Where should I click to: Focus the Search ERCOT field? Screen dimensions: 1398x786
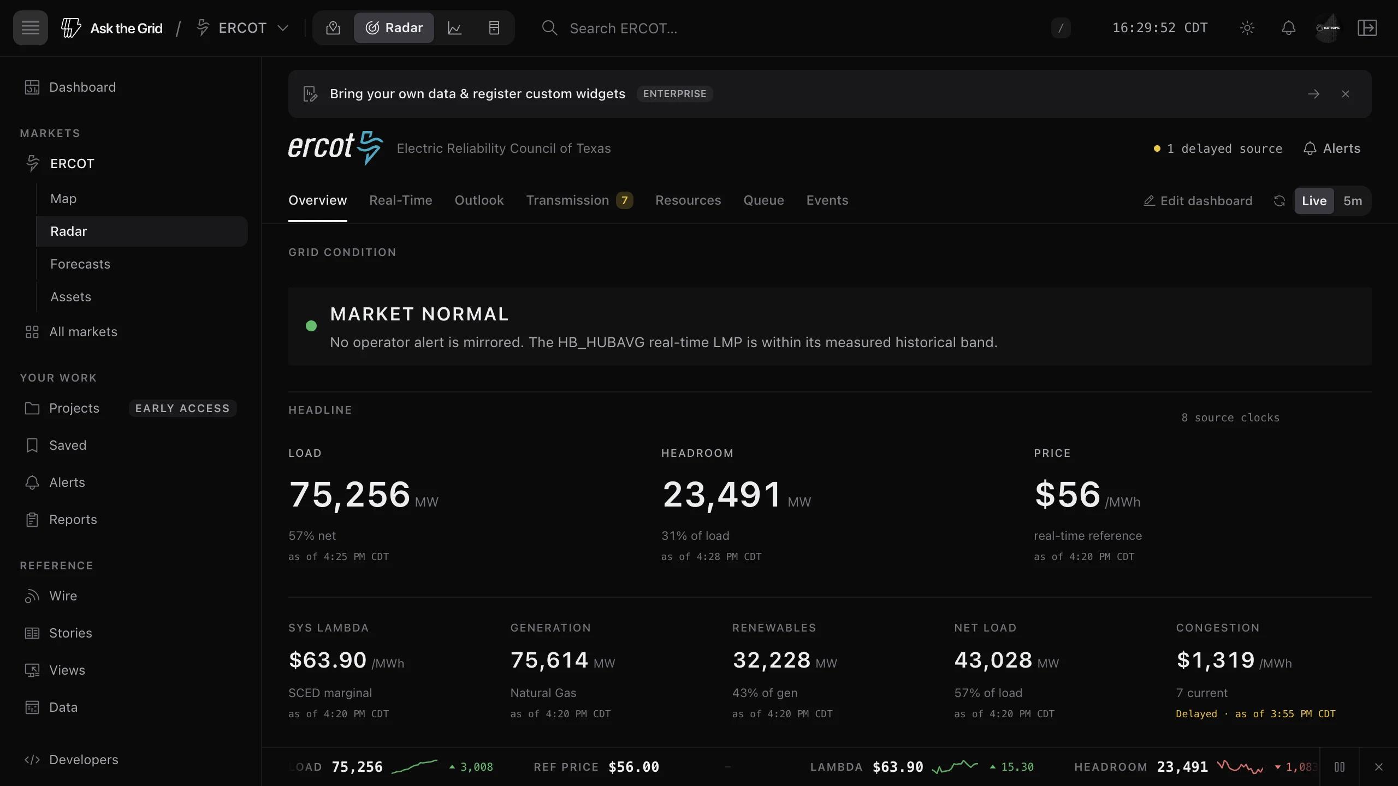[805, 28]
